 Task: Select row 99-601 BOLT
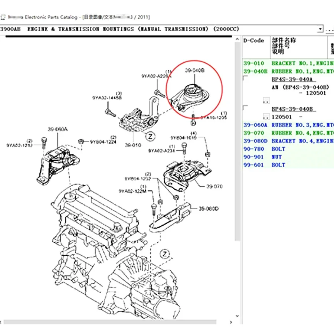(x=288, y=165)
